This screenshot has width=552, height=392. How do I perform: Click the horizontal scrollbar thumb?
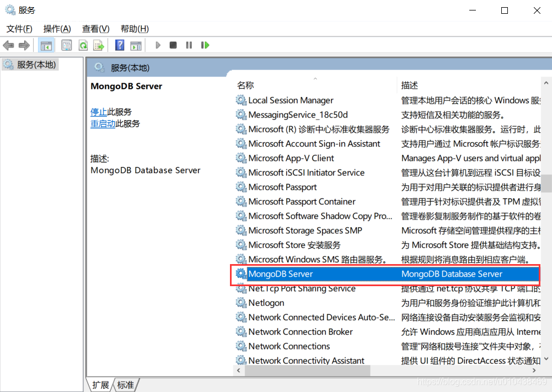307,370
